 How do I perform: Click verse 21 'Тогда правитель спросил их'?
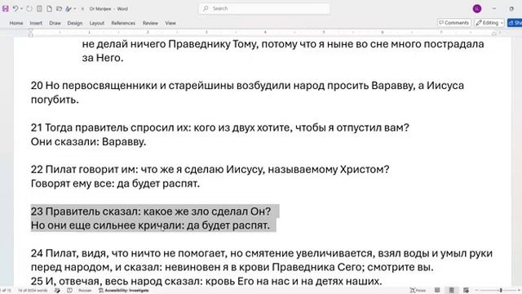pos(117,127)
